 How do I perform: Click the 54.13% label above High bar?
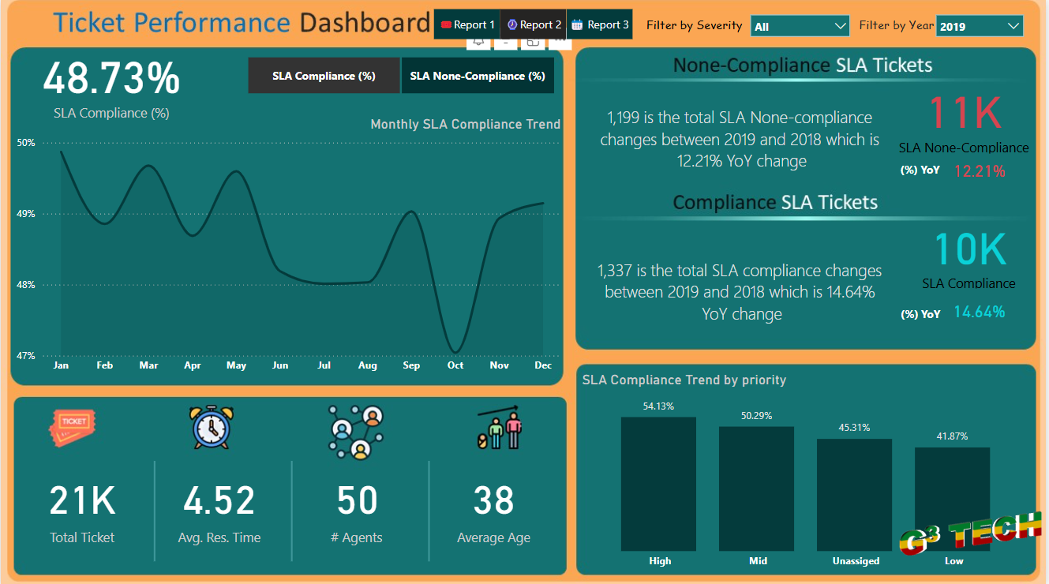[x=658, y=406]
